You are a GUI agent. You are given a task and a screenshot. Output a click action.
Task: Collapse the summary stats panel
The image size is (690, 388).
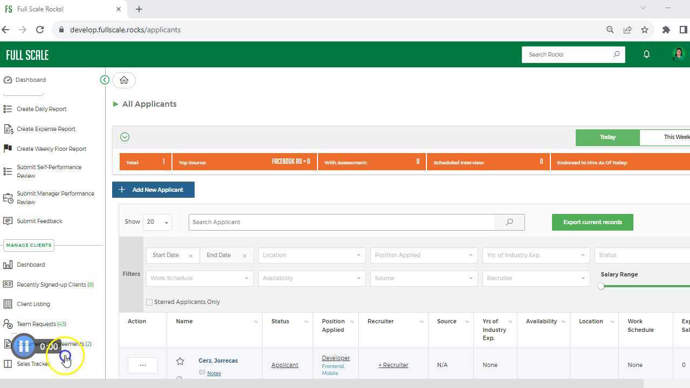tap(125, 136)
